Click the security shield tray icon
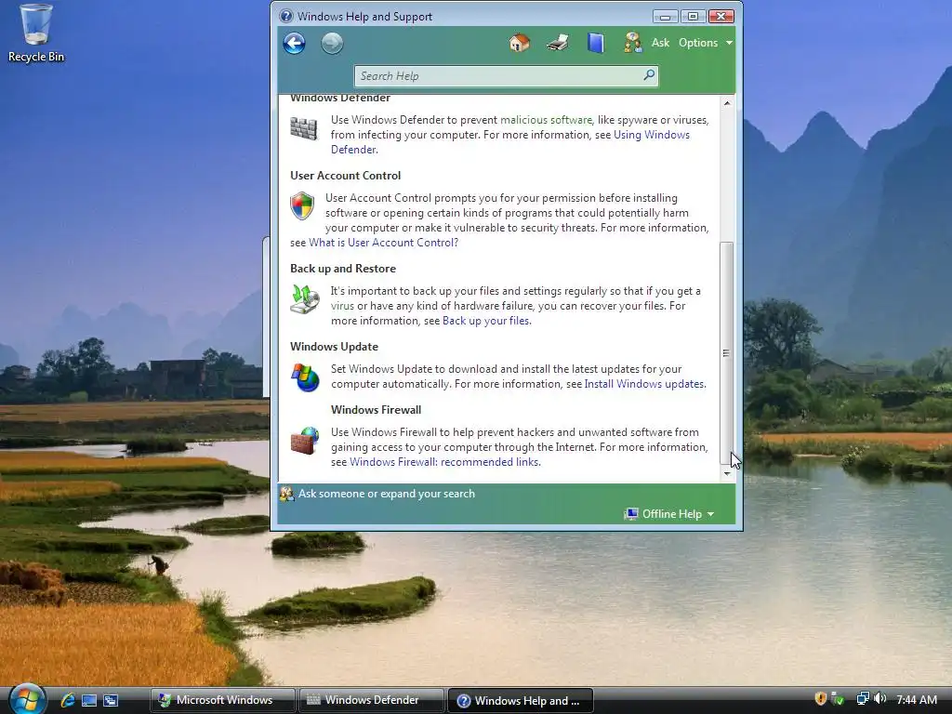 (820, 699)
